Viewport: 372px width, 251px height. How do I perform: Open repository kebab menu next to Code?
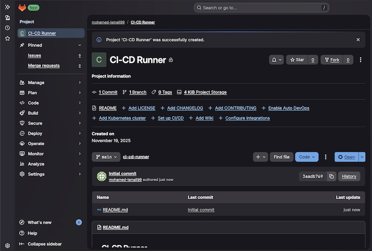(x=325, y=157)
